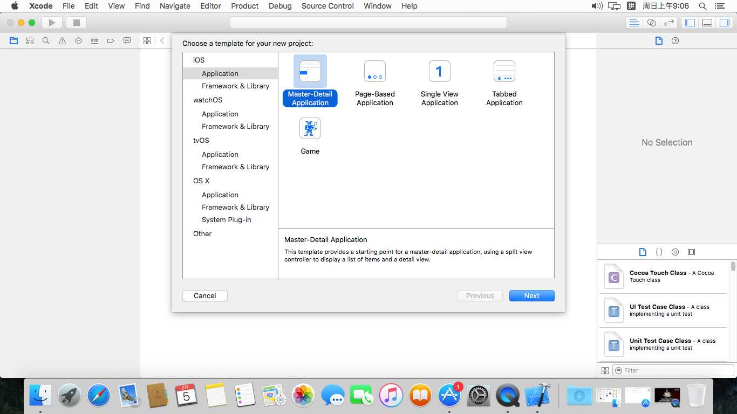
Task: Open System Preferences from the Dock
Action: pyautogui.click(x=479, y=396)
